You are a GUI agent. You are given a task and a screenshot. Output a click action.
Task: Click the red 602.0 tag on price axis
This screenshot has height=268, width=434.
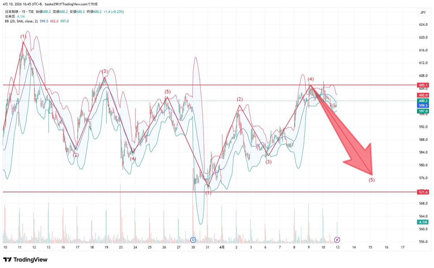coord(423,95)
